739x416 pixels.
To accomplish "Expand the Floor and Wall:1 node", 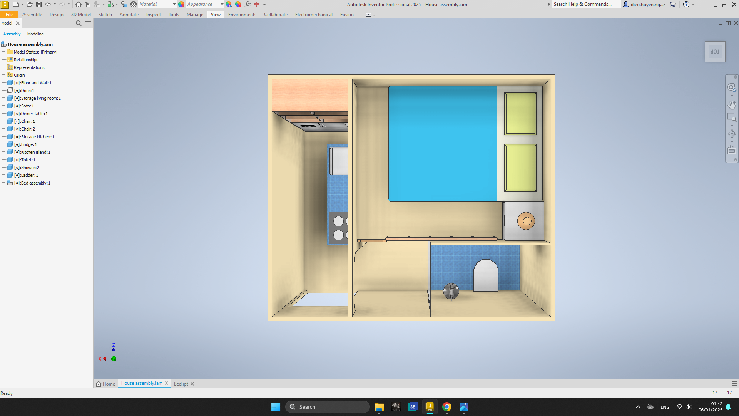I will tap(3, 83).
